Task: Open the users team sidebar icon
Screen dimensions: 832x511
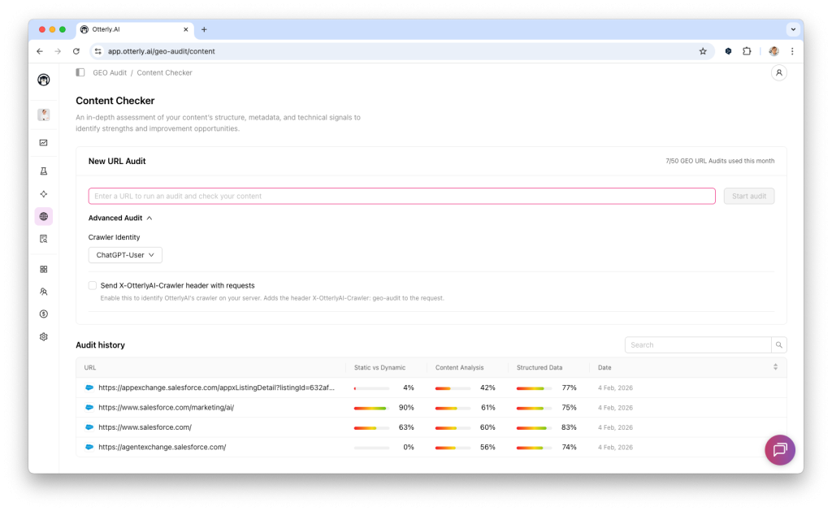Action: point(44,292)
